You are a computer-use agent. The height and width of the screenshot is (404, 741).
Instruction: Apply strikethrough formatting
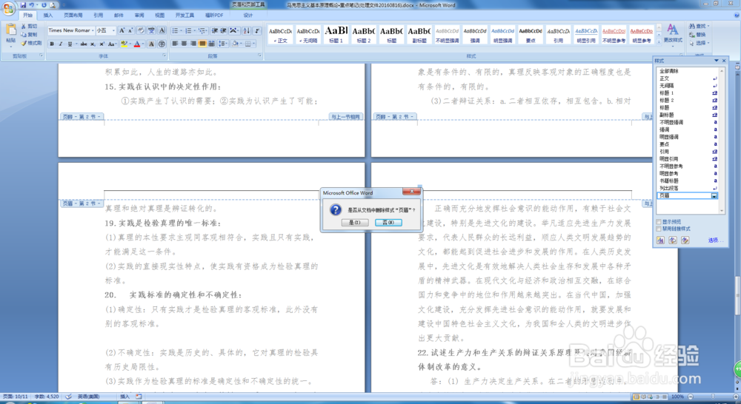pyautogui.click(x=83, y=44)
